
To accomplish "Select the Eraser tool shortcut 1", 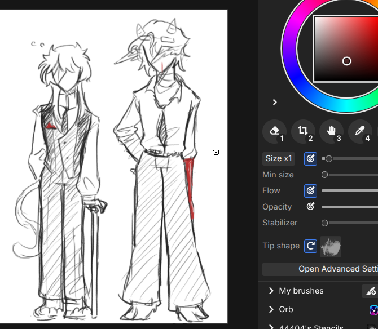I will tap(274, 131).
